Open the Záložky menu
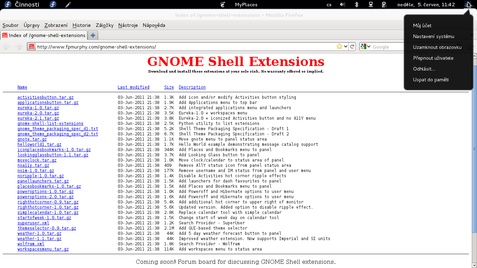The image size is (477, 268). 105,25
